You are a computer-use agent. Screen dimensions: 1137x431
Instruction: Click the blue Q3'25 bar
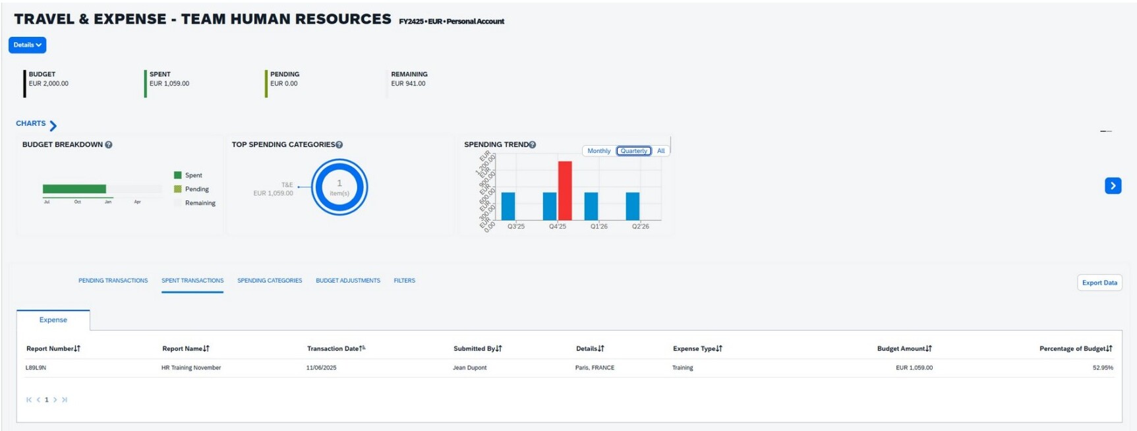click(508, 206)
